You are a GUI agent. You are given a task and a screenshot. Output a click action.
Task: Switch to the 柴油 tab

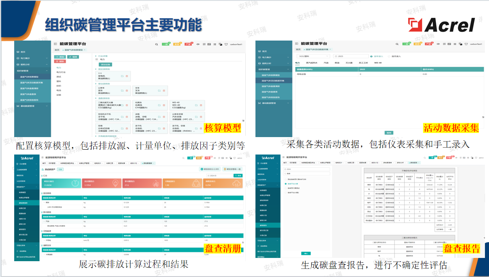(x=337, y=63)
